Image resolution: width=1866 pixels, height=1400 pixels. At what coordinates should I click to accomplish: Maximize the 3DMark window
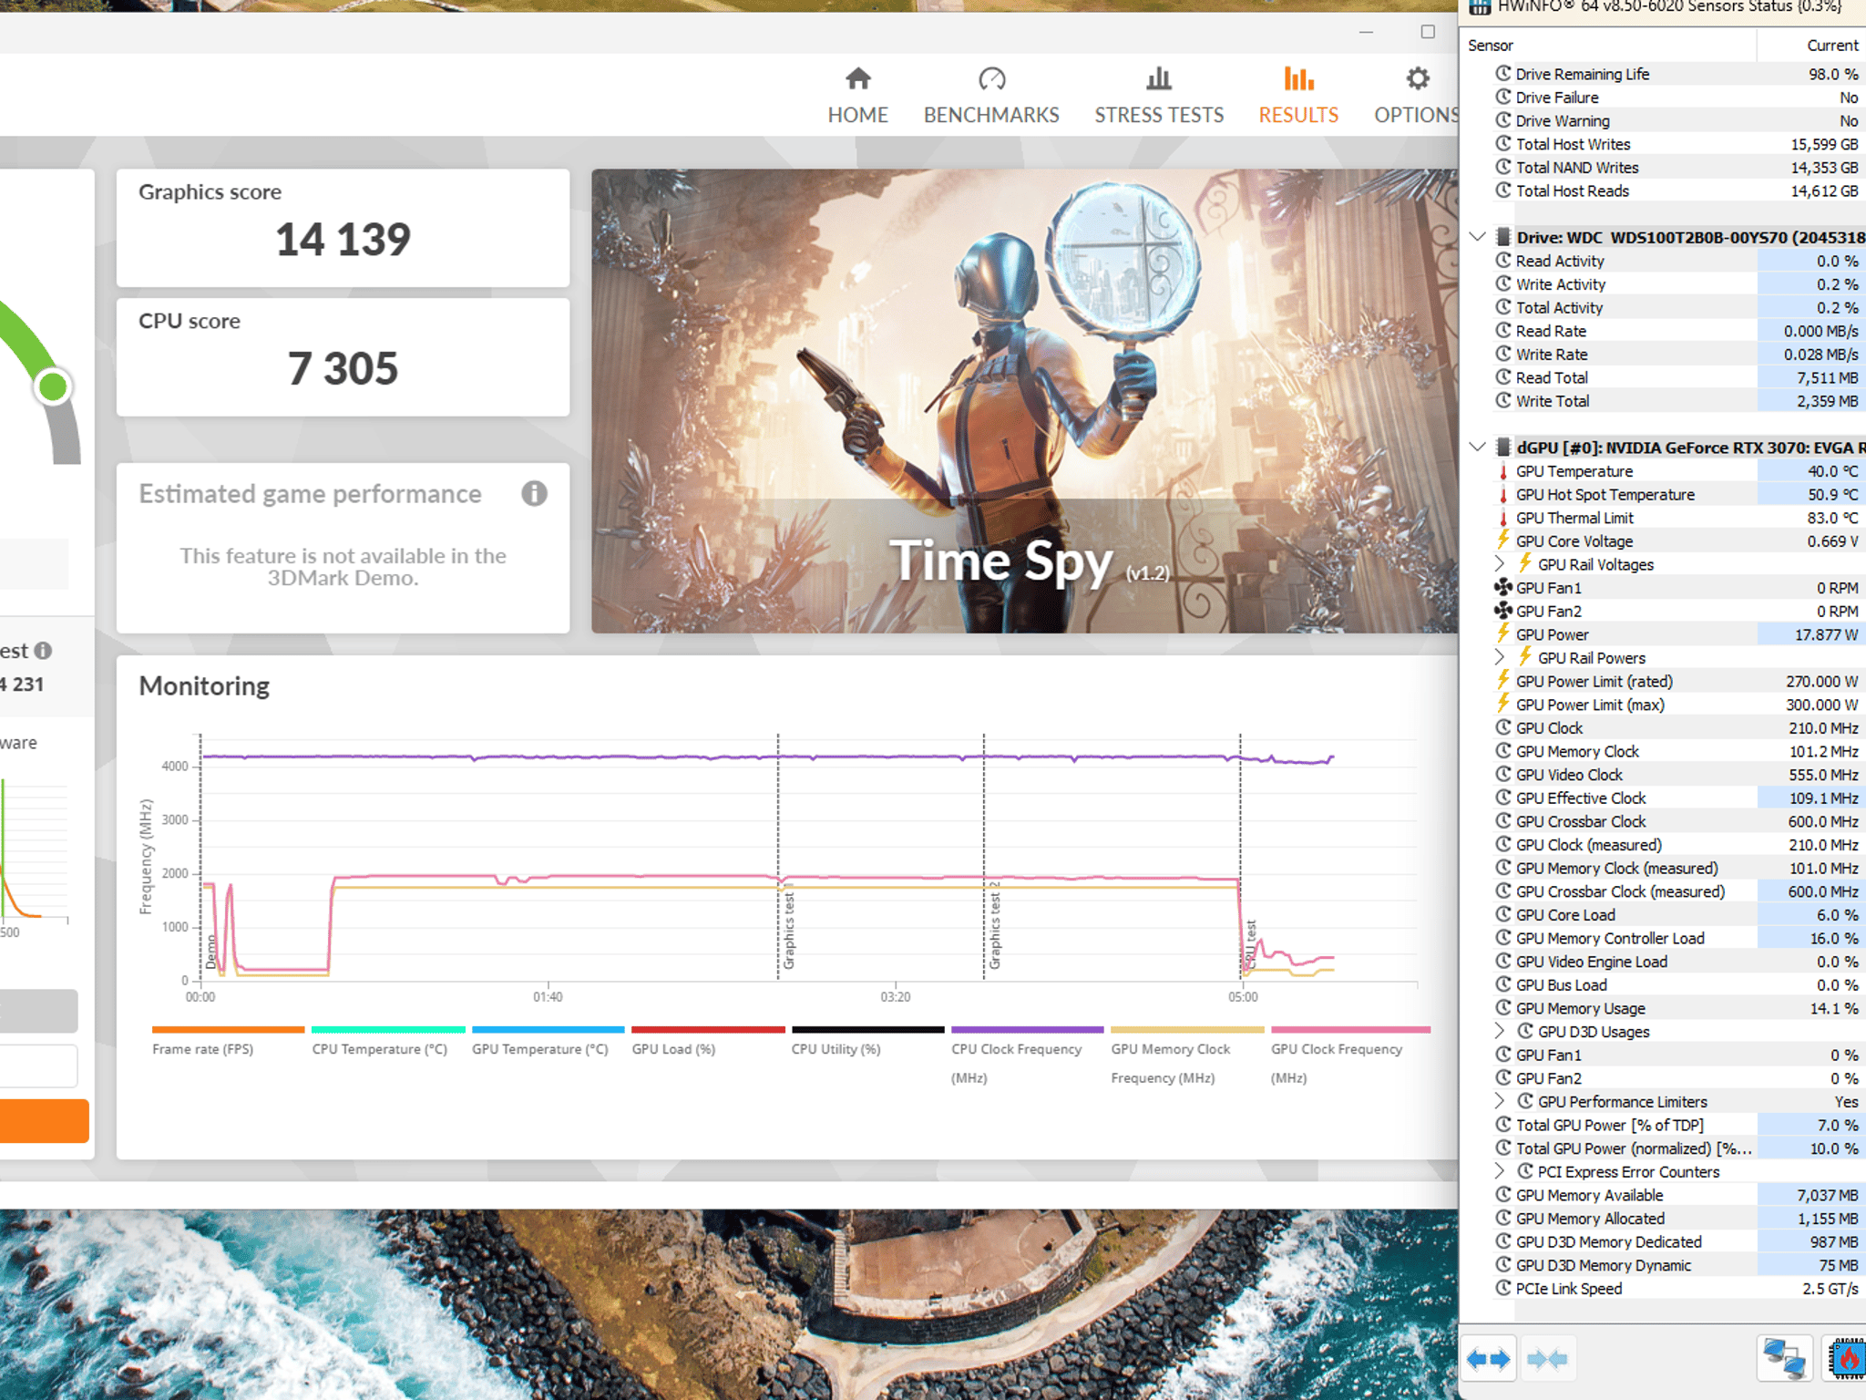pyautogui.click(x=1428, y=32)
